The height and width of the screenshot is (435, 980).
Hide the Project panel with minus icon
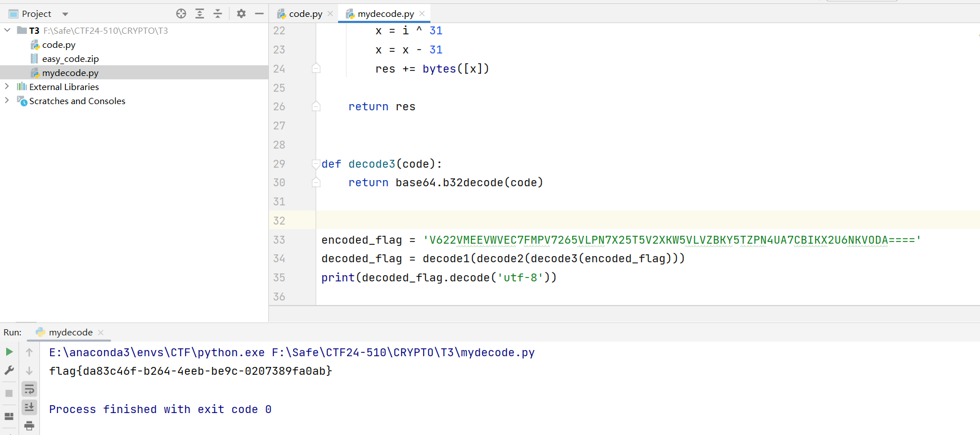(x=259, y=14)
